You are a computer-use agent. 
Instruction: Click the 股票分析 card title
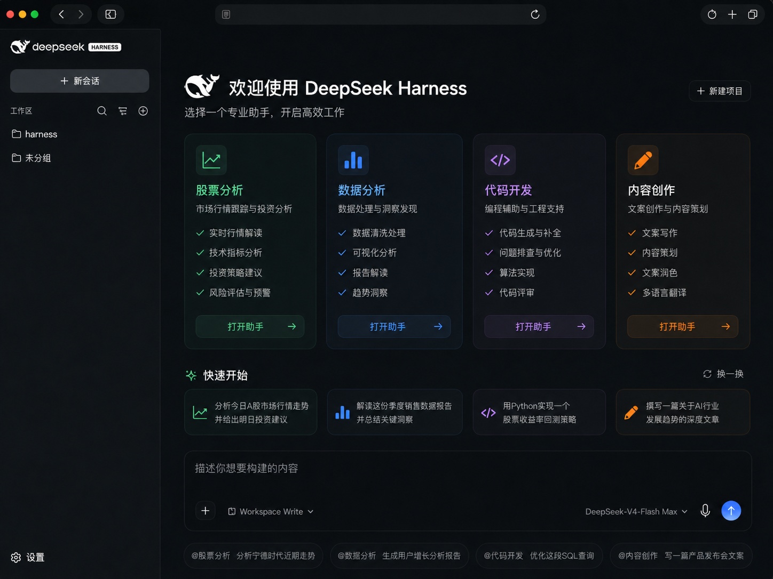pos(219,190)
